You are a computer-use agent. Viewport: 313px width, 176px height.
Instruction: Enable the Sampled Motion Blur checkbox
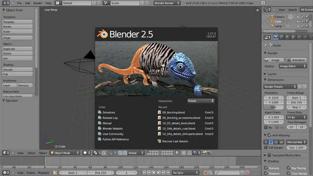[x=269, y=155]
